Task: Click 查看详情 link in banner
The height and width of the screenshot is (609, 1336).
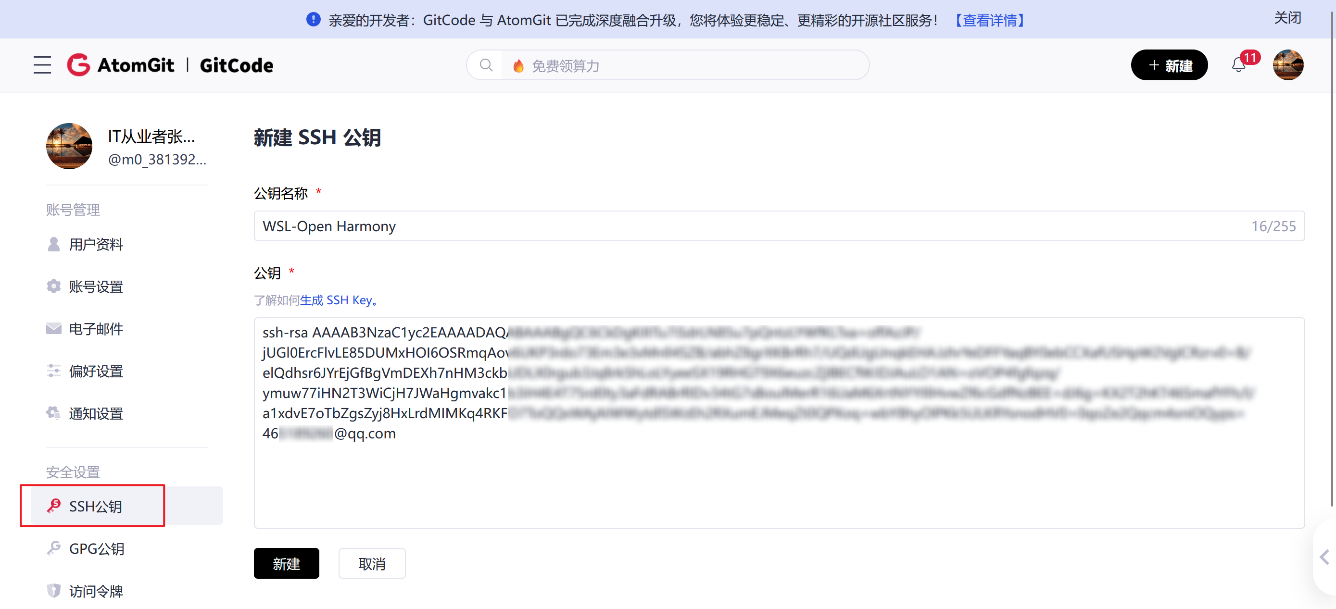Action: (x=990, y=20)
